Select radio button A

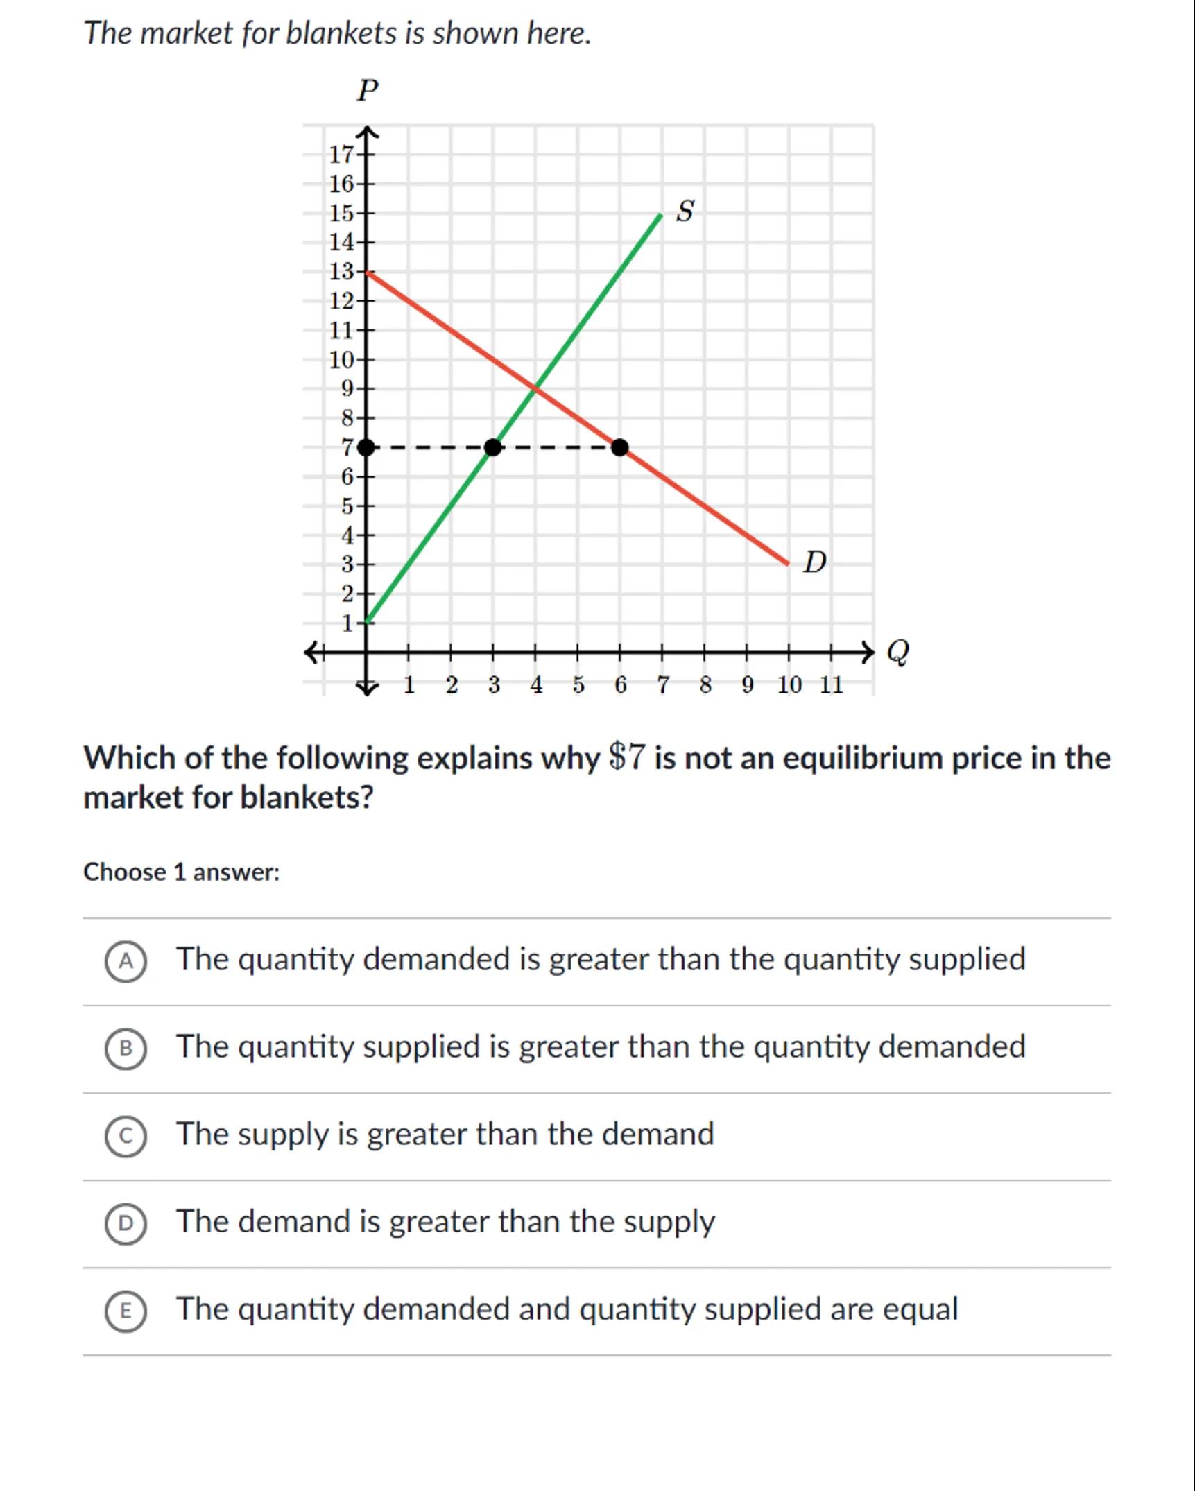click(x=126, y=962)
